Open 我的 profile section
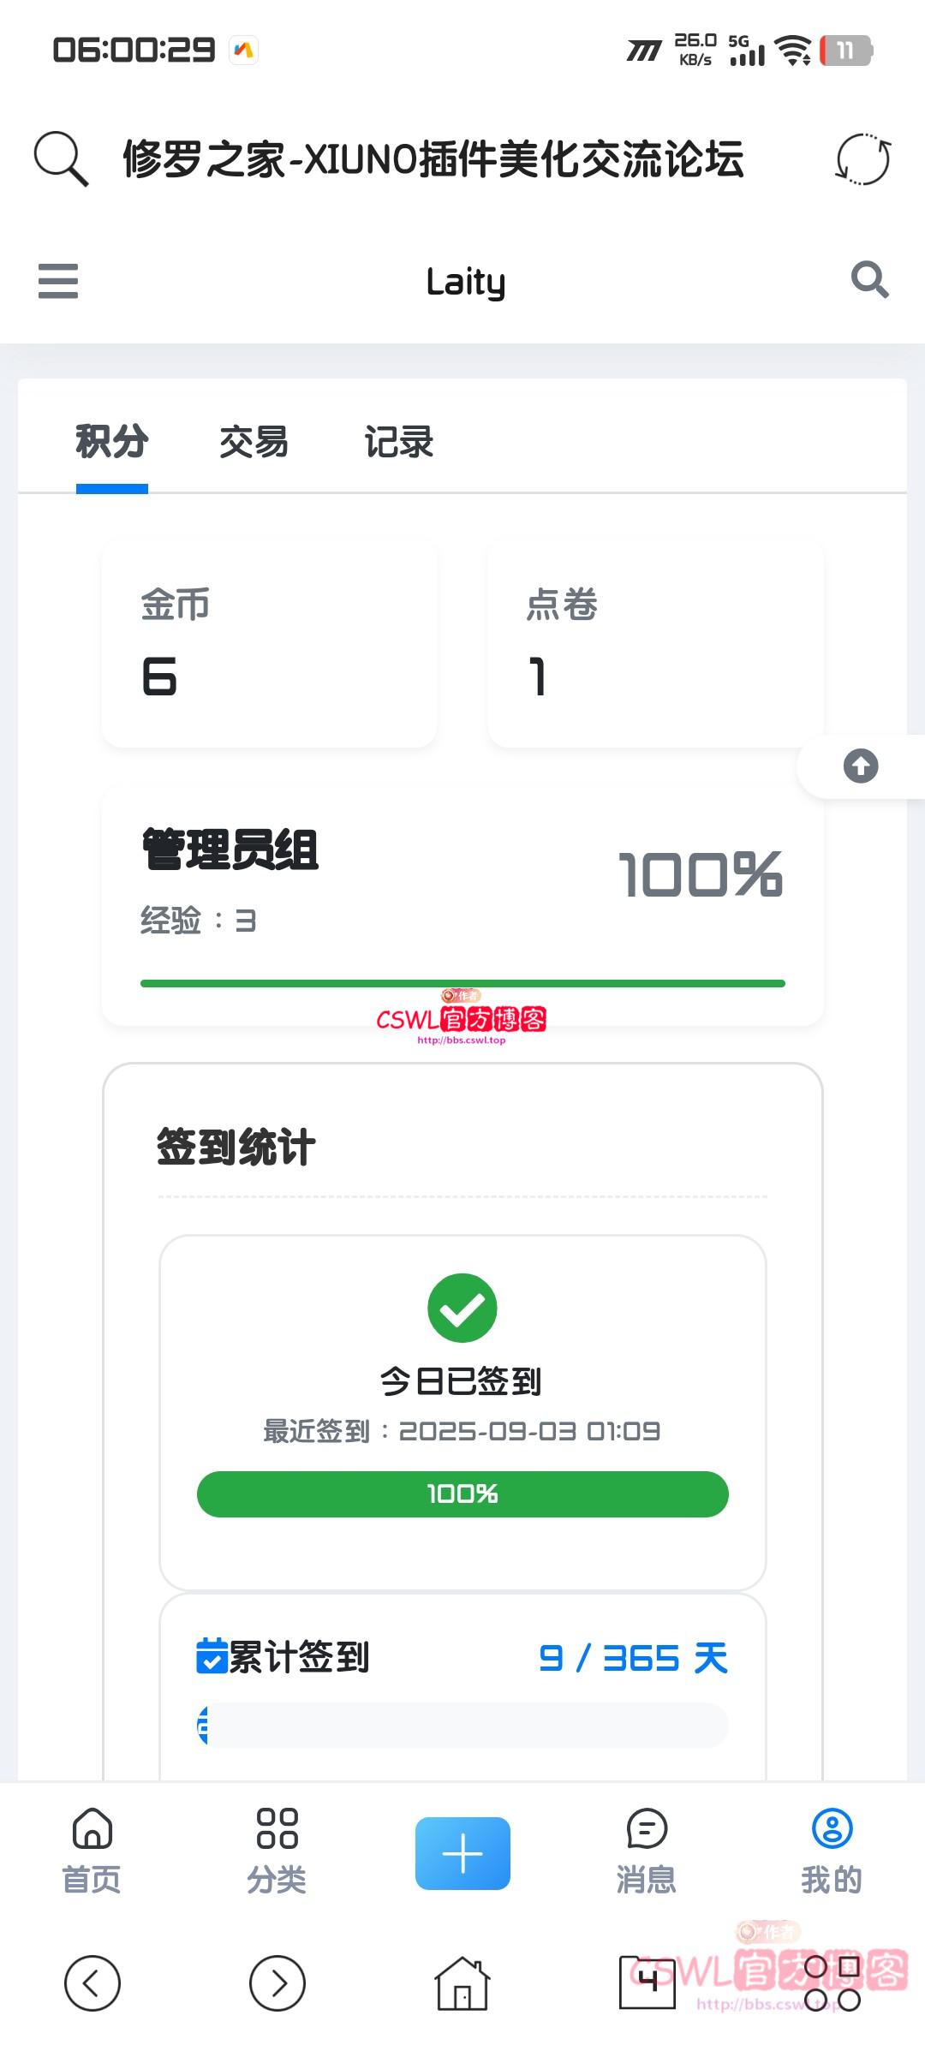This screenshot has height=2045, width=925. tap(832, 1848)
